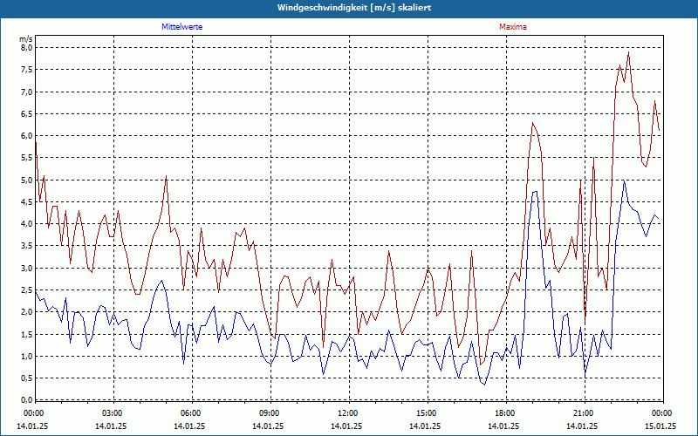Click the date 14.01.25 under 12:00
698x436 pixels.
(x=346, y=426)
